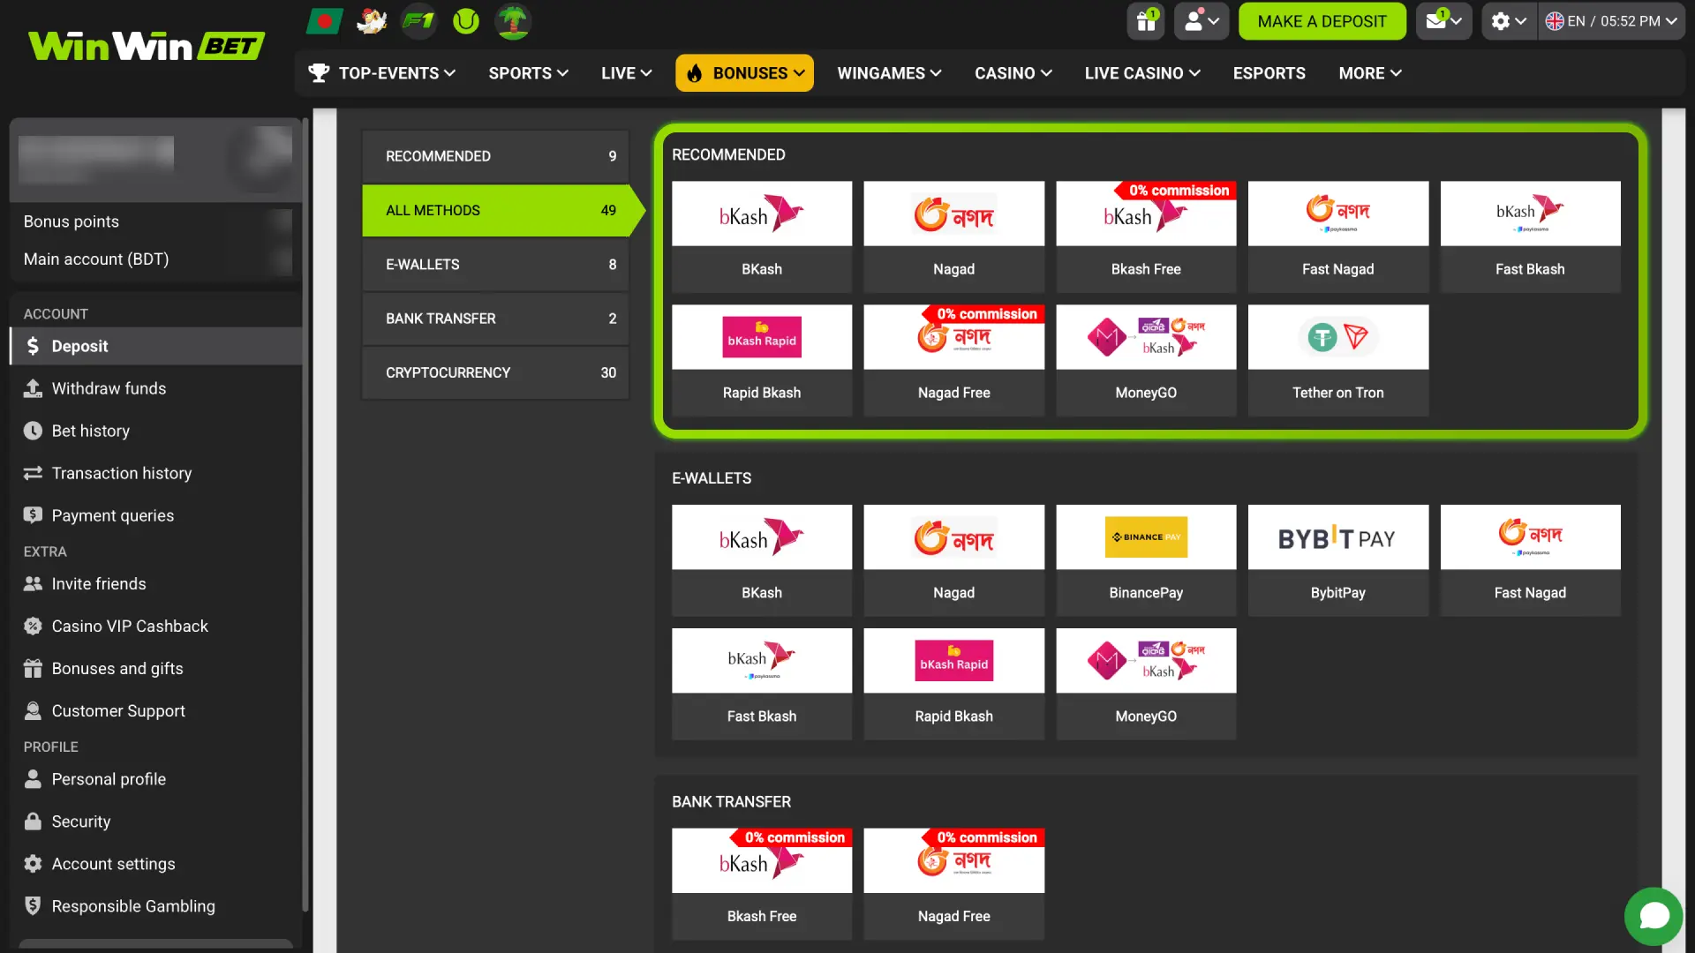Screen dimensions: 1695x953
Task: Open the EN language and time dropdown
Action: click(1611, 21)
